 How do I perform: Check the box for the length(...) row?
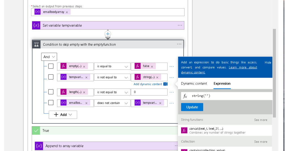click(x=51, y=92)
